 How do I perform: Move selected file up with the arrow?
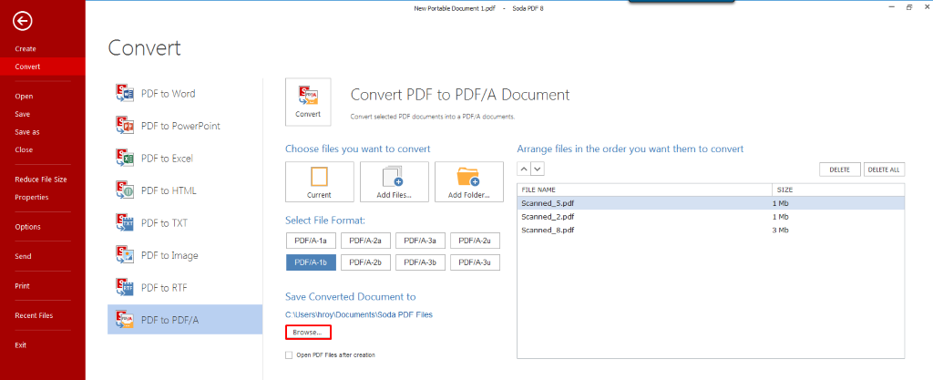(524, 169)
